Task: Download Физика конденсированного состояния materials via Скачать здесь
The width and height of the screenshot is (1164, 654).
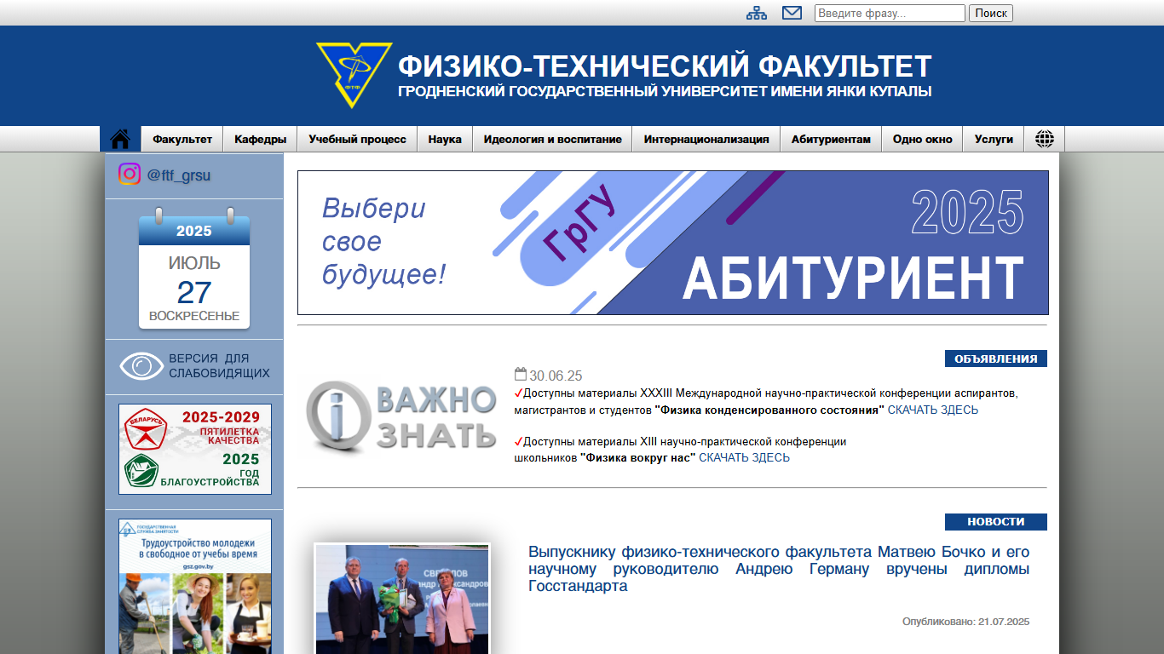Action: pos(933,410)
